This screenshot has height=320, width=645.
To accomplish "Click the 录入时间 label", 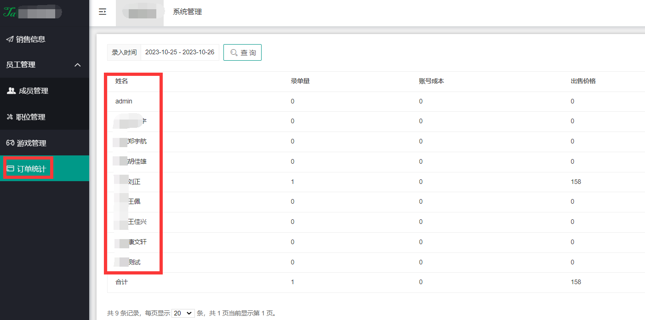I will tap(124, 52).
